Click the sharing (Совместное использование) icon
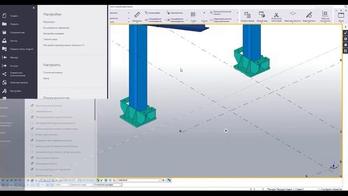The height and width of the screenshot is (196, 348). click(x=4, y=74)
